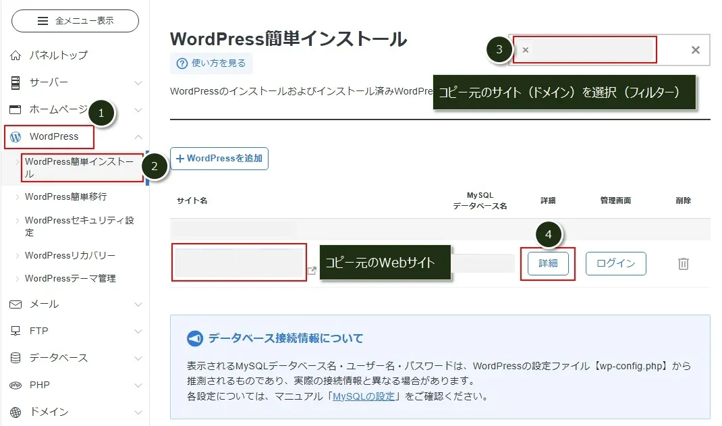Click the megaphone icon in database info box
The height and width of the screenshot is (426, 722).
pyautogui.click(x=195, y=338)
